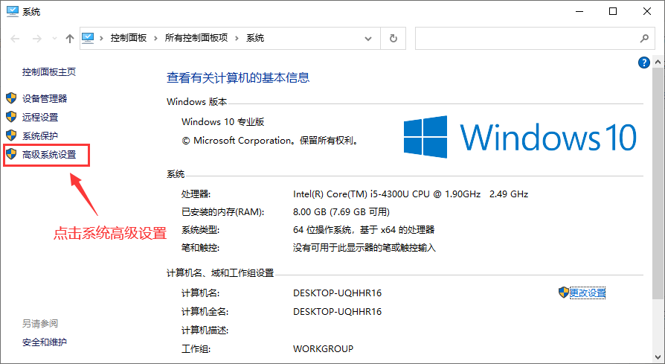Open 控制面板主页 link

49,72
